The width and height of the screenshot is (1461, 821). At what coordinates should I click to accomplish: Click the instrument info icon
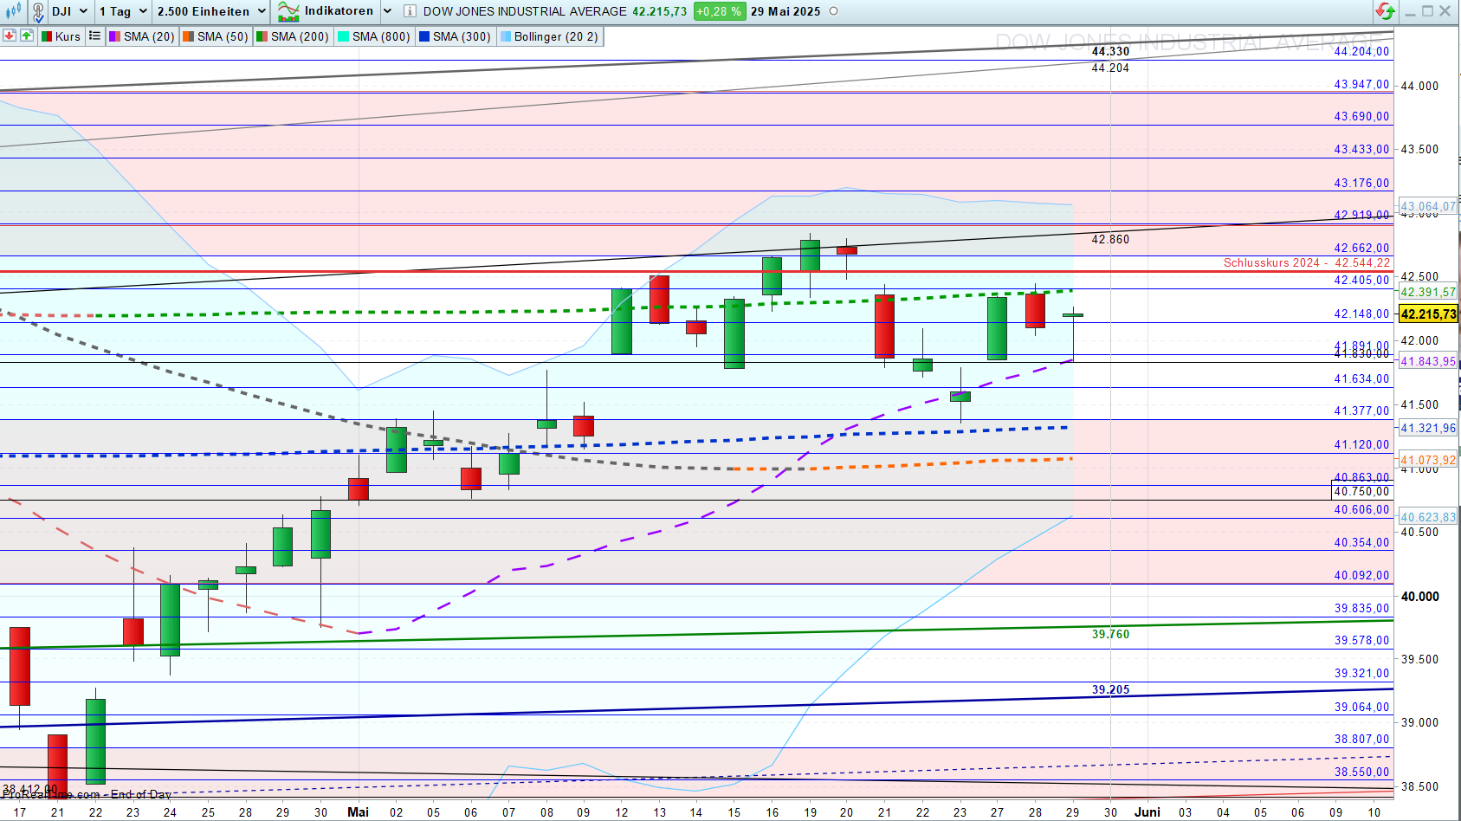(x=409, y=11)
